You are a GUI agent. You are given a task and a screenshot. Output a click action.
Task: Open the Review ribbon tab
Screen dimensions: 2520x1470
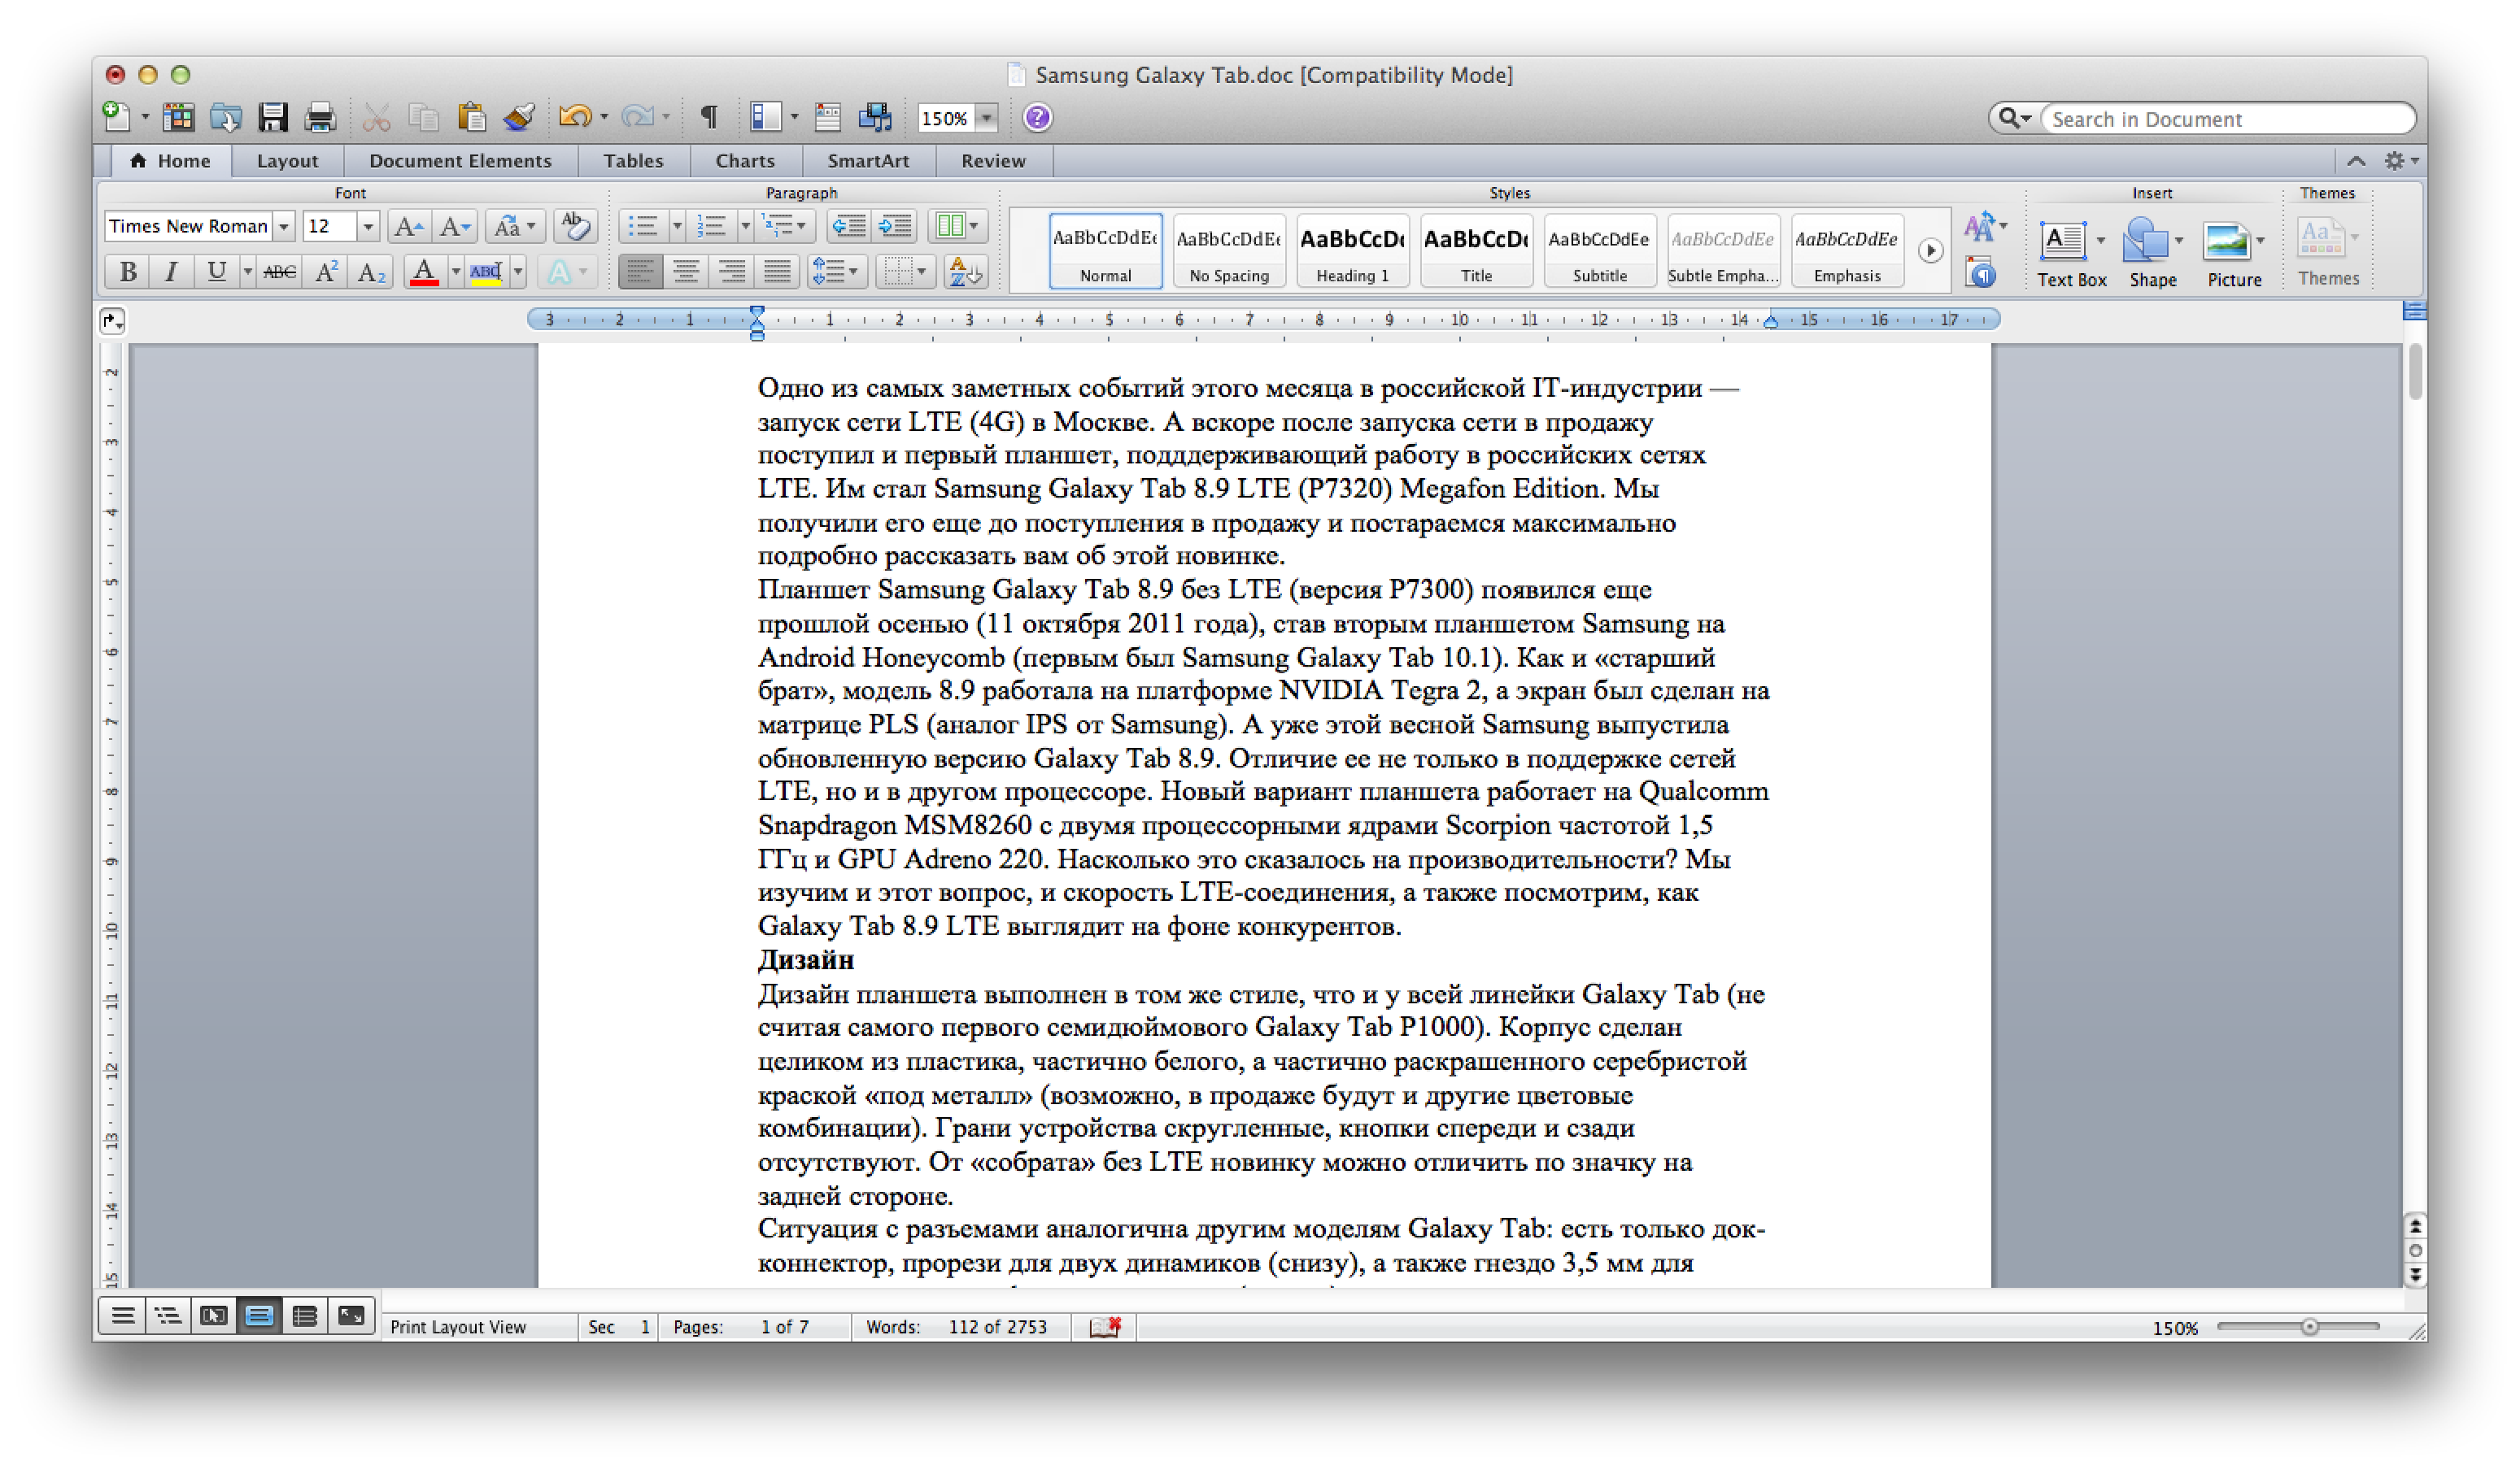click(x=992, y=161)
